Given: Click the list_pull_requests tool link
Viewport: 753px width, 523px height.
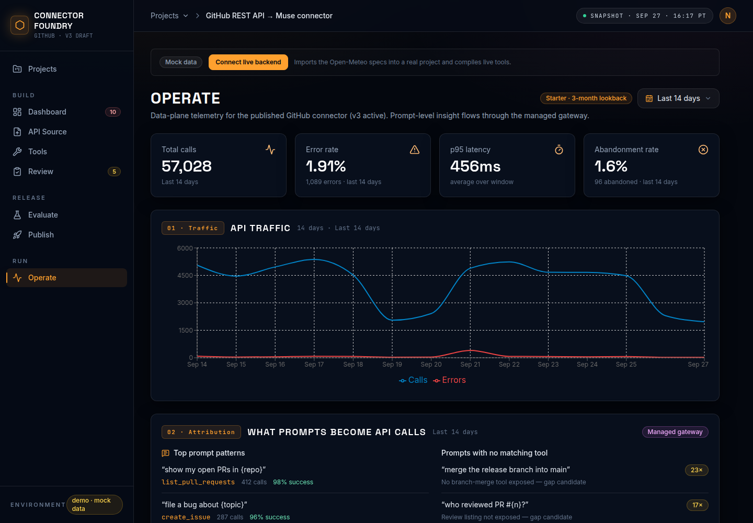Looking at the screenshot, I should 198,482.
